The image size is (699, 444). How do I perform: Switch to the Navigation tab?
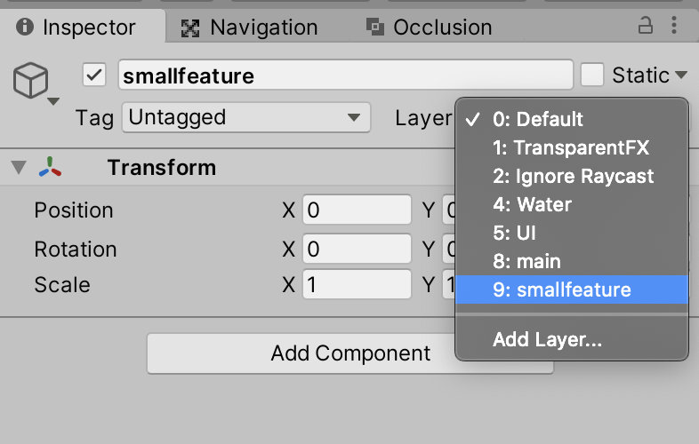point(250,28)
